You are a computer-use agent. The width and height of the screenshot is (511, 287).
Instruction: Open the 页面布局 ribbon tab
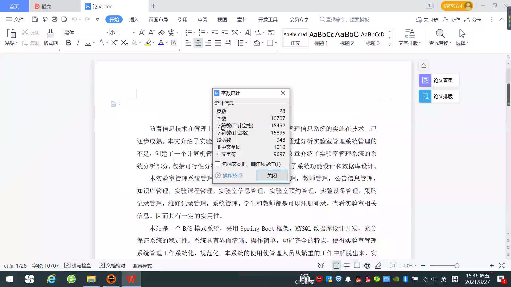158,20
